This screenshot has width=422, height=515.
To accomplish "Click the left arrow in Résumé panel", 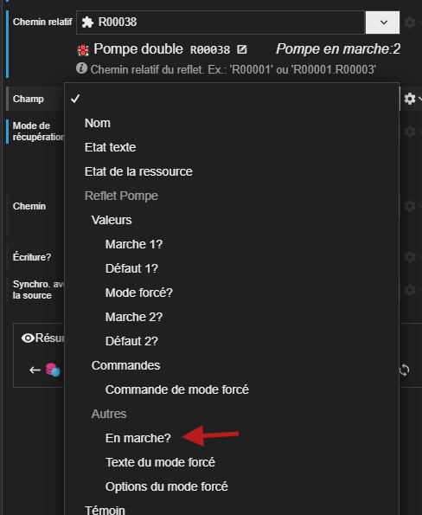I will click(x=35, y=370).
